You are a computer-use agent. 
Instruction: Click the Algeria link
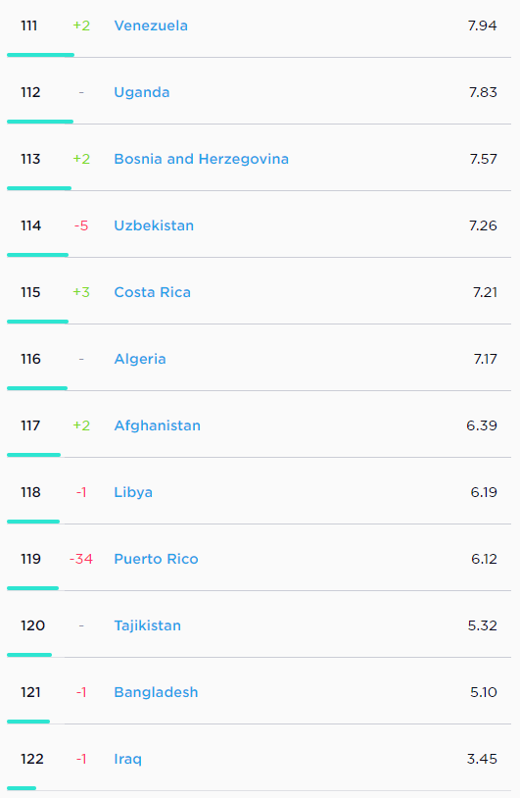point(140,359)
